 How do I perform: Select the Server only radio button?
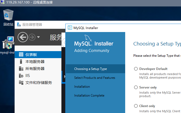[x=136, y=87]
